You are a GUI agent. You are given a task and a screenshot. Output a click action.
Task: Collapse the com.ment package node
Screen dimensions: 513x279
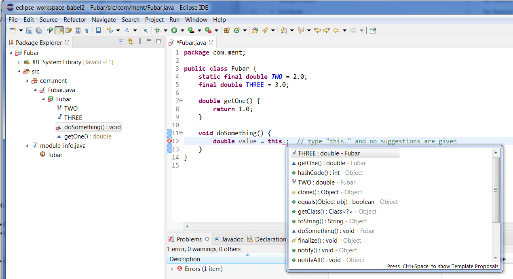coord(27,80)
